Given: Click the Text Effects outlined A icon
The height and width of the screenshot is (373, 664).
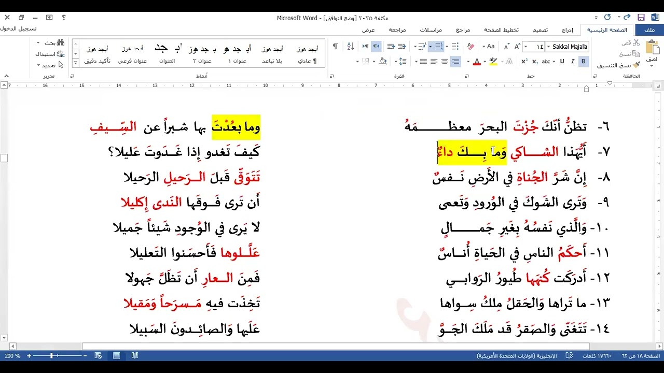Looking at the screenshot, I should [509, 61].
